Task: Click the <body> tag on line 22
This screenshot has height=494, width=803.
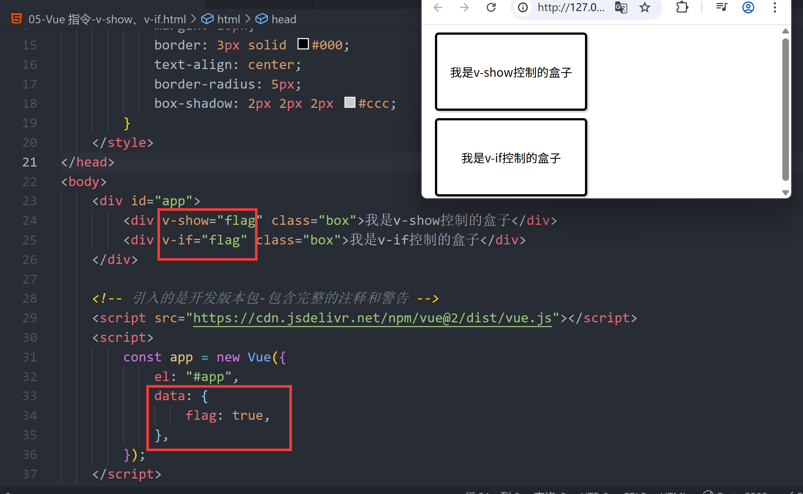Action: (84, 182)
